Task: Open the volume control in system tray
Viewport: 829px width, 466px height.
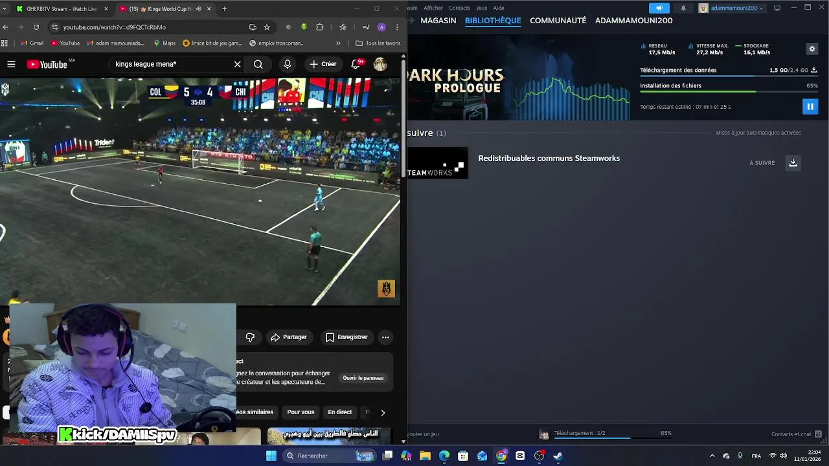Action: [x=783, y=456]
